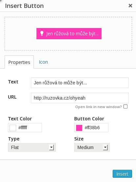Click the lightbulb icon in preview button
Viewport: 136px width, 182px height.
tap(42, 33)
